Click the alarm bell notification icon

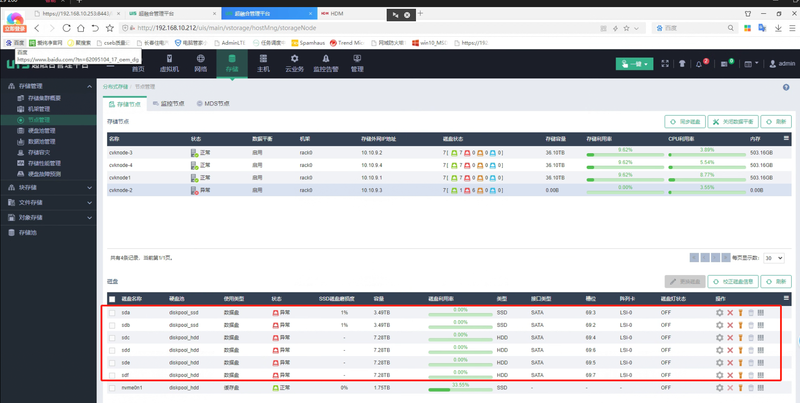point(699,64)
